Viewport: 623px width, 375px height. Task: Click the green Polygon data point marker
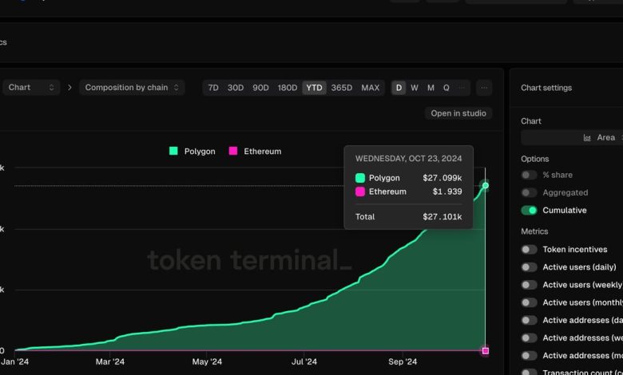click(485, 186)
